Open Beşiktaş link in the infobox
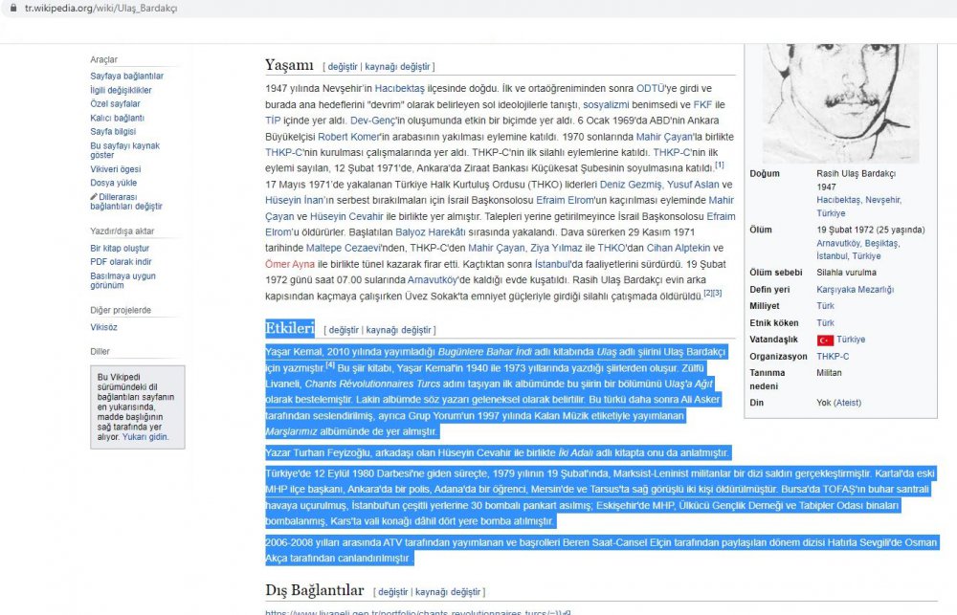957x615 pixels. 881,243
